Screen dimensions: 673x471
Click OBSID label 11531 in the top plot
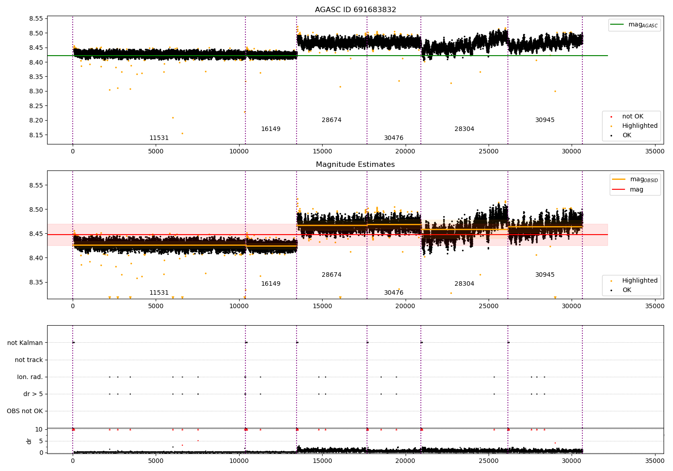159,138
